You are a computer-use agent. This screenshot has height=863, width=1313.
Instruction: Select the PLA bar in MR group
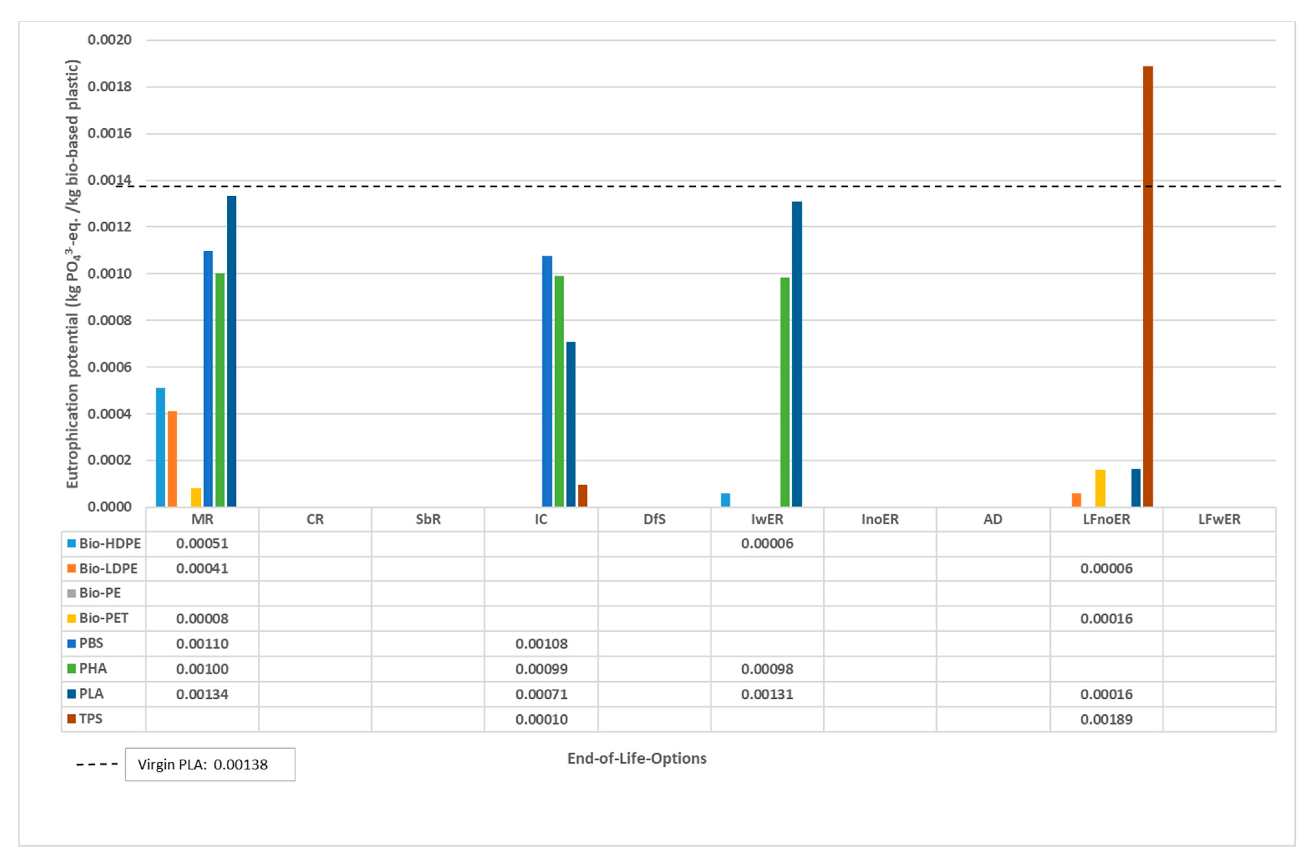point(231,351)
